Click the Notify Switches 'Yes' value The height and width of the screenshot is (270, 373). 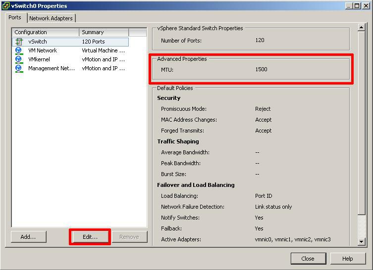point(259,218)
